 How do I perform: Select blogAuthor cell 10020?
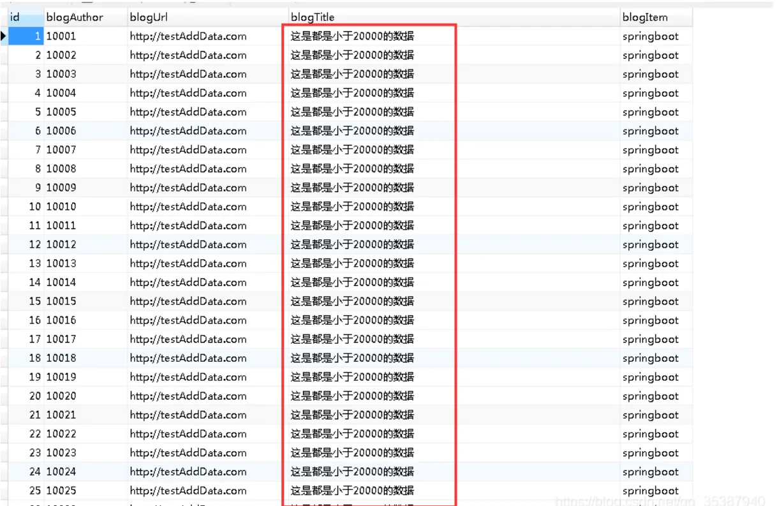[x=85, y=396]
